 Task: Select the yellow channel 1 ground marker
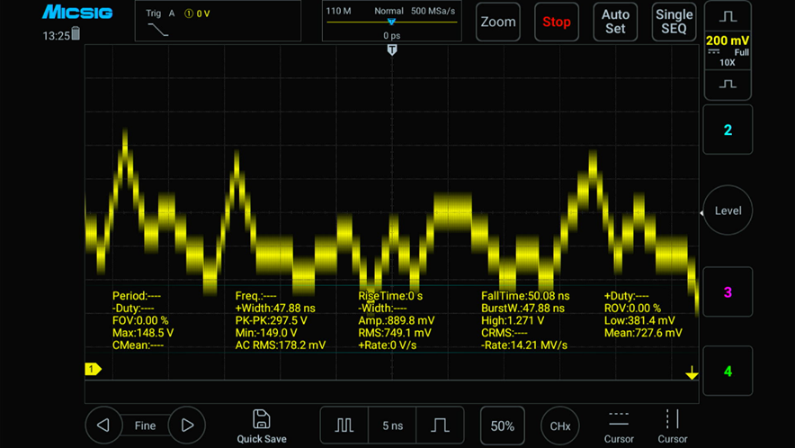coord(93,369)
